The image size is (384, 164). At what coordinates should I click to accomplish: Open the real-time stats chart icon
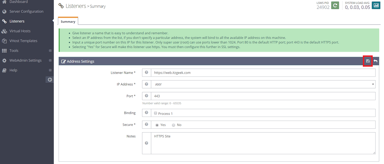point(376,5)
